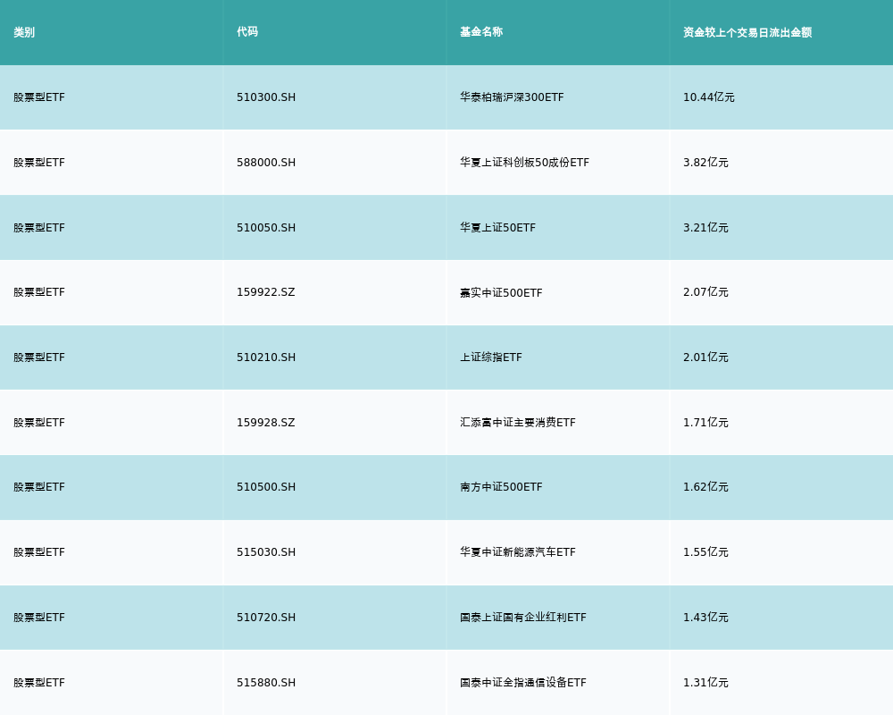Select fund name 上证综指ETF
This screenshot has height=715, width=893.
[491, 357]
